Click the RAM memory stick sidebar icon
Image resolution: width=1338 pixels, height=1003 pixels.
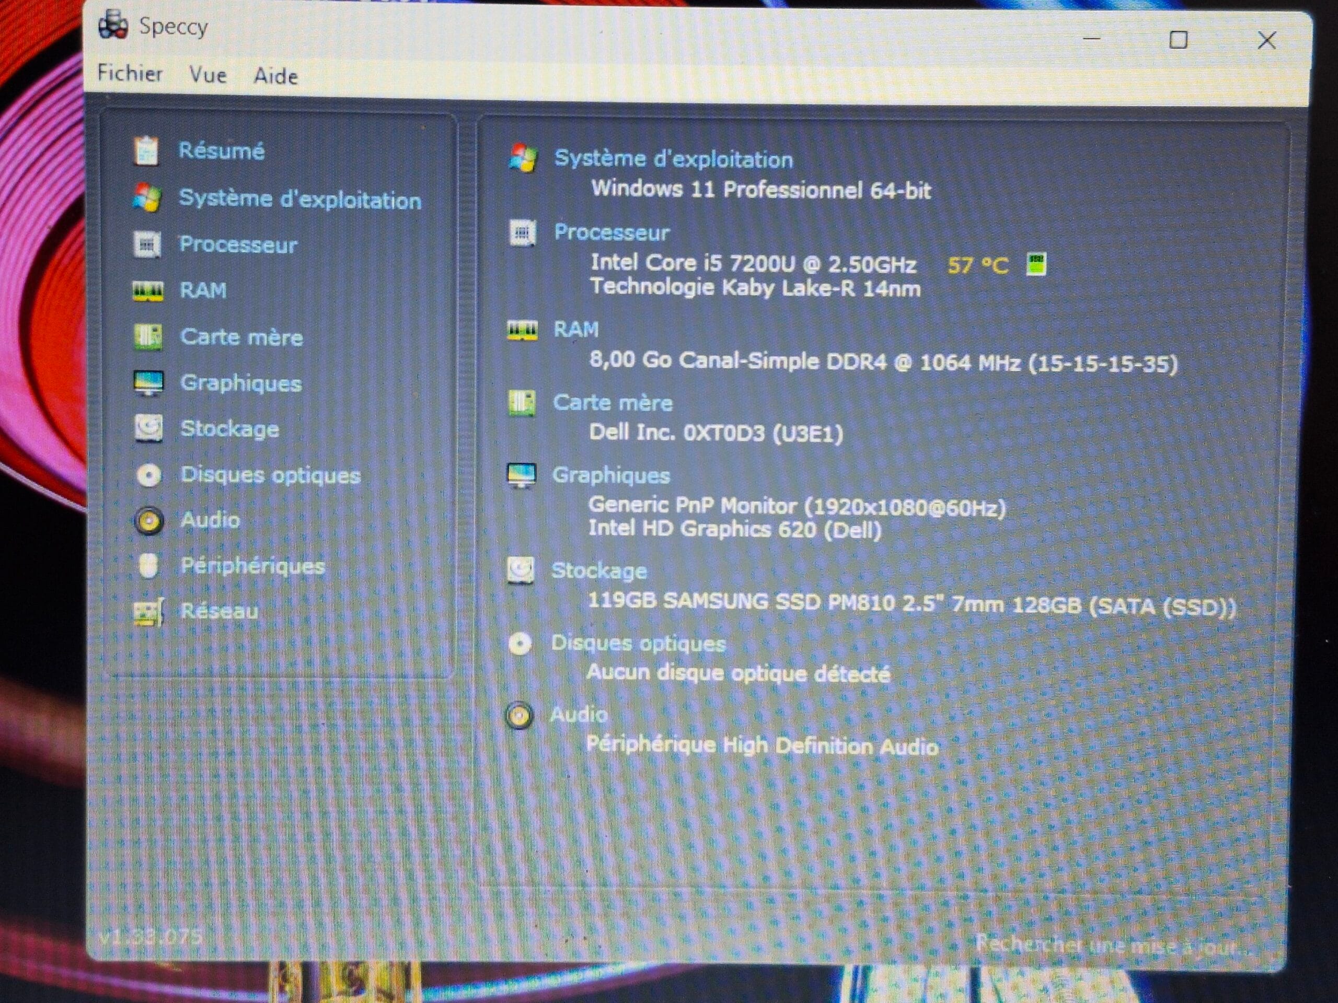[147, 291]
